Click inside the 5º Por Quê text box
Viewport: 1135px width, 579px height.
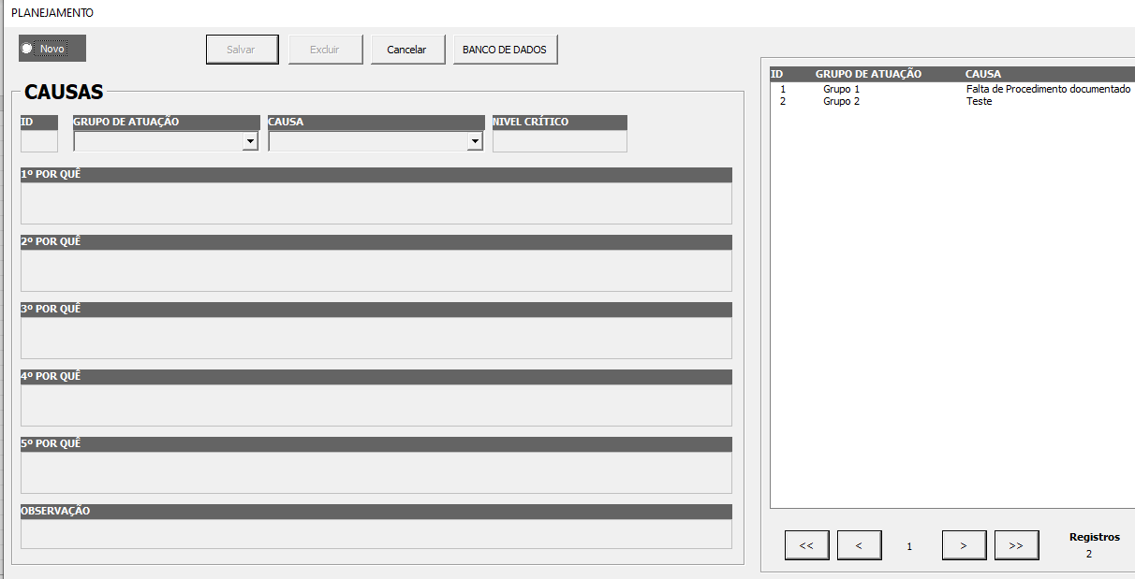pyautogui.click(x=376, y=472)
